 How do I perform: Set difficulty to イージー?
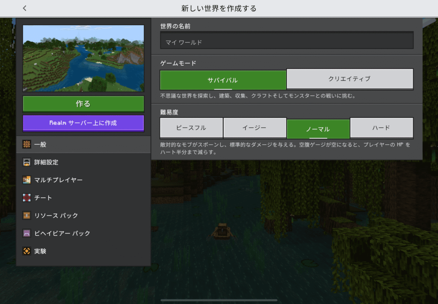tap(255, 128)
